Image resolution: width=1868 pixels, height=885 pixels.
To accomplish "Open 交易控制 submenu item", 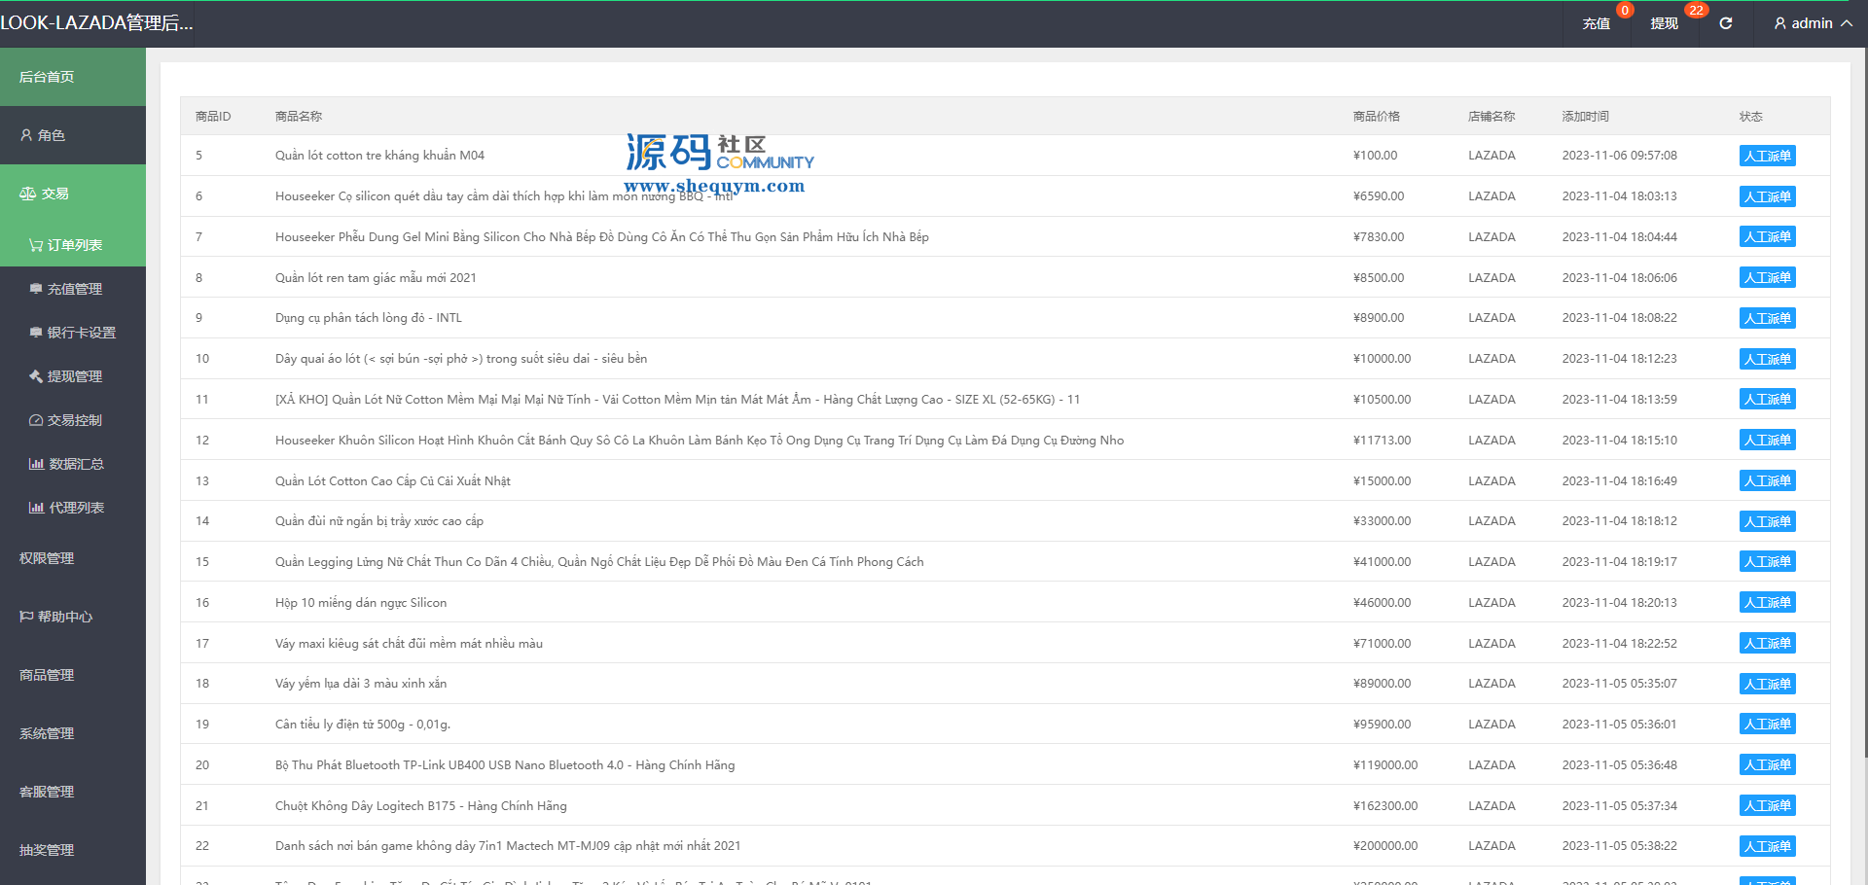I will (x=73, y=420).
